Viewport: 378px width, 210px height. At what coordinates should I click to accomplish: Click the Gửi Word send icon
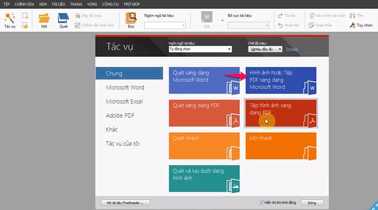(207, 20)
